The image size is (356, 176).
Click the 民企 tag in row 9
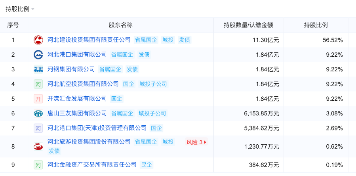pyautogui.click(x=147, y=165)
